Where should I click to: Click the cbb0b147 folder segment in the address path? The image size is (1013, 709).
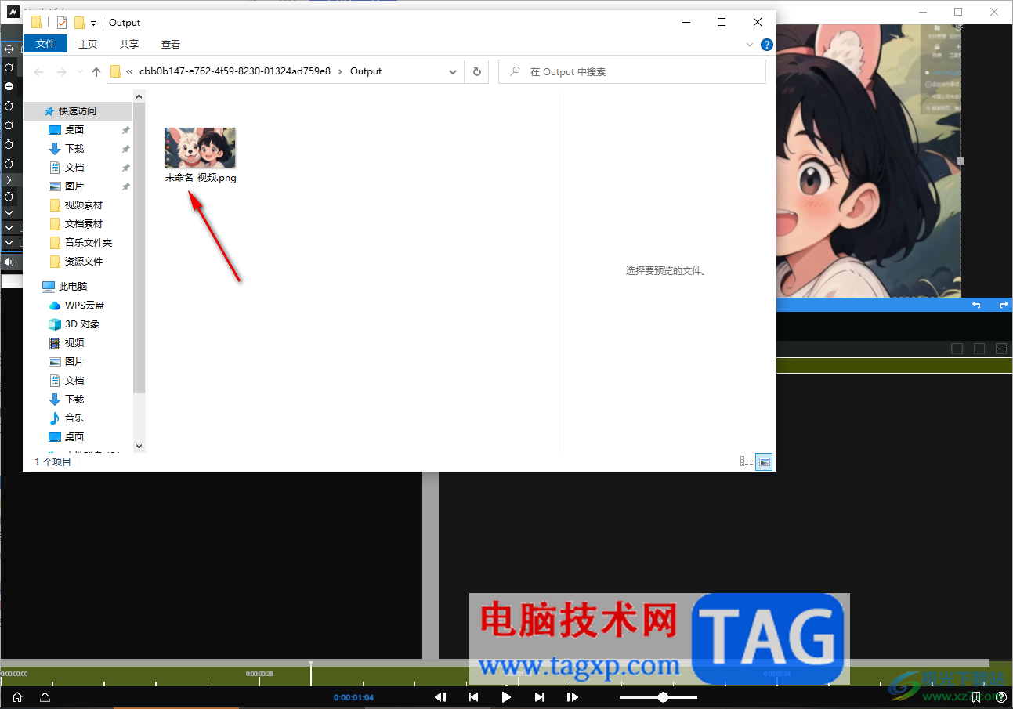(235, 71)
